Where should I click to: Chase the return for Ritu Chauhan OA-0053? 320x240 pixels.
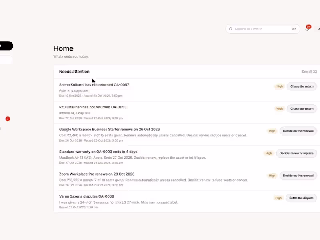pos(302,108)
